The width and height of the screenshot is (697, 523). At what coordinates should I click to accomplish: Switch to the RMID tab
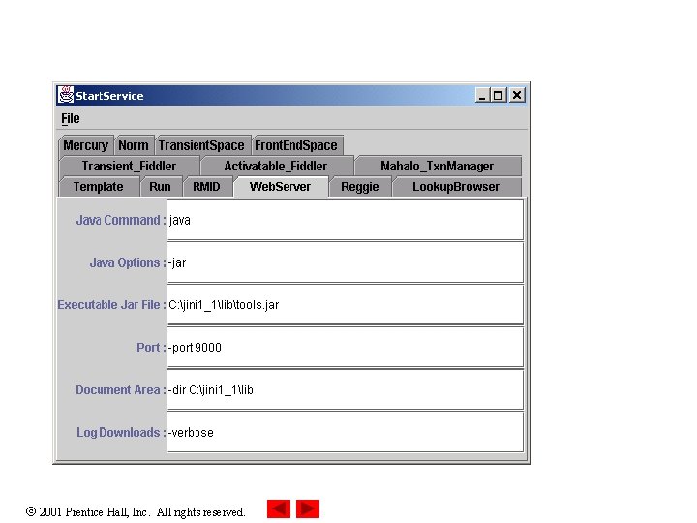[207, 187]
